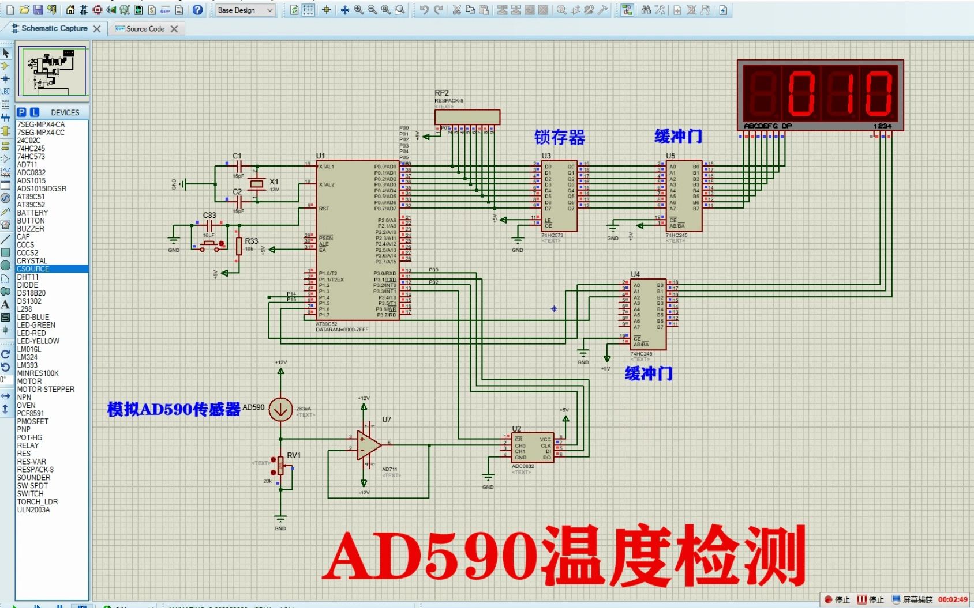Choose the Text mode A tool
974x608 pixels.
click(x=6, y=304)
